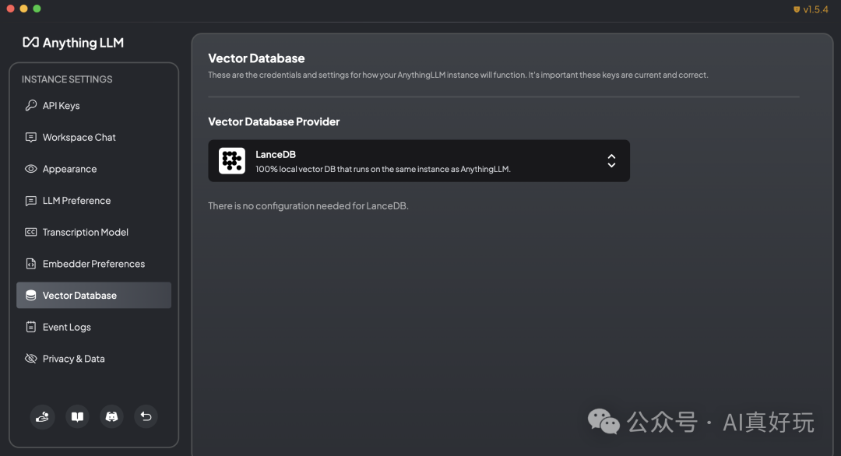The width and height of the screenshot is (841, 456).
Task: View the Event Logs page
Action: click(x=66, y=327)
